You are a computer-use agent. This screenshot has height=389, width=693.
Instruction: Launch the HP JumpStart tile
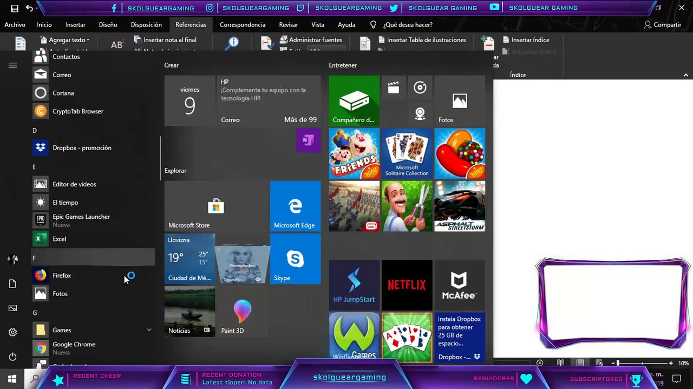[354, 285]
